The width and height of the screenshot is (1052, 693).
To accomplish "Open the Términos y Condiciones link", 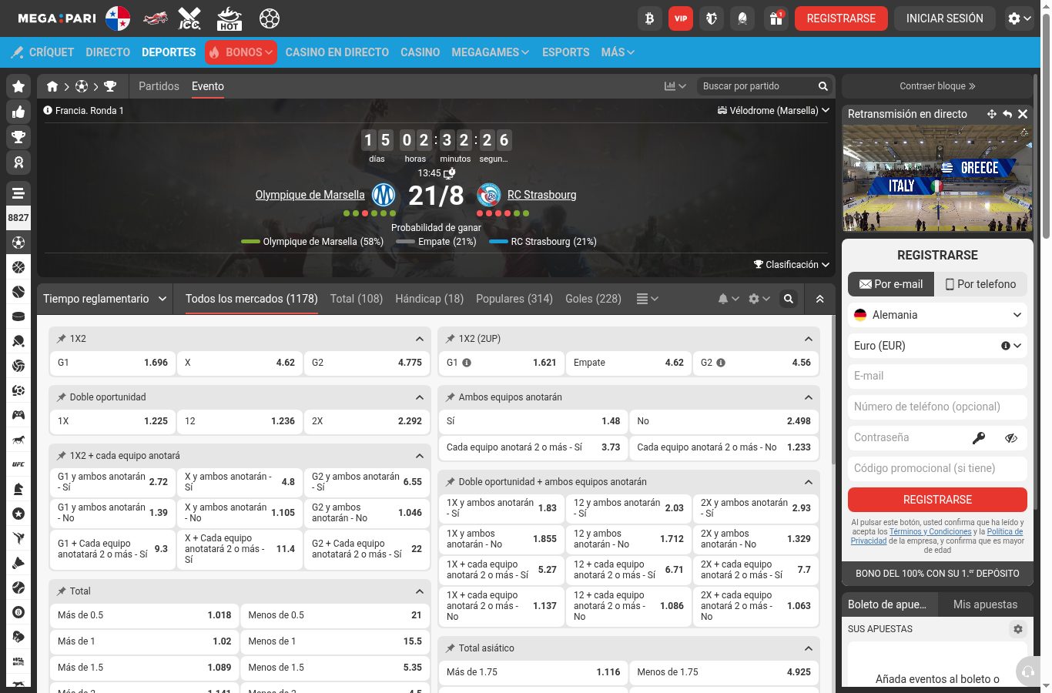I will (x=930, y=531).
